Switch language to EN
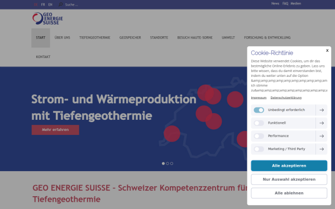This screenshot has width=335, height=209. point(50,4)
